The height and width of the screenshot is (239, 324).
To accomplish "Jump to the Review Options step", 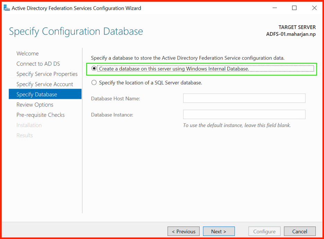I will pos(35,105).
